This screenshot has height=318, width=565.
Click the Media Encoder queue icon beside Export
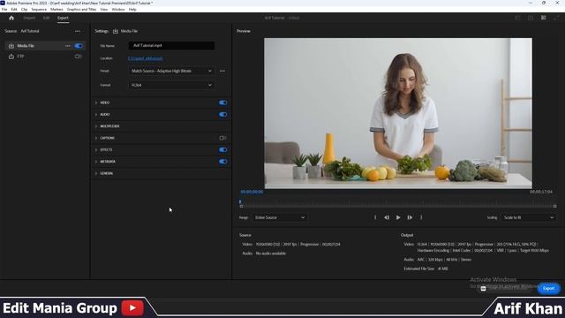483,289
